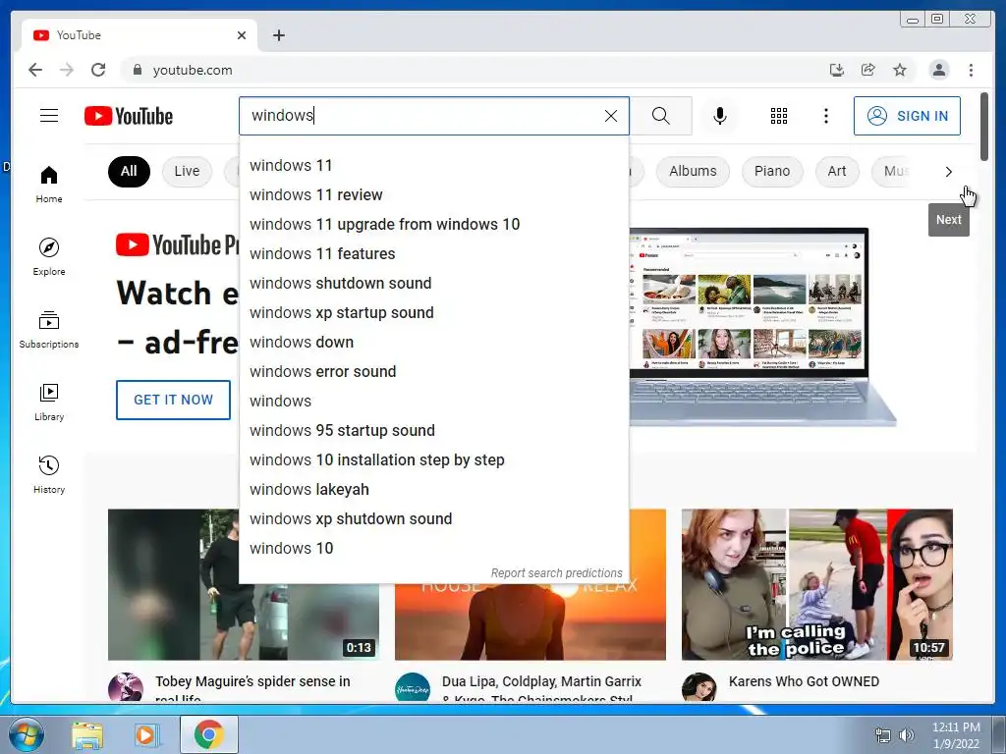Screen dimensions: 1006x754
Task: Select the All filter chip
Action: click(x=129, y=171)
